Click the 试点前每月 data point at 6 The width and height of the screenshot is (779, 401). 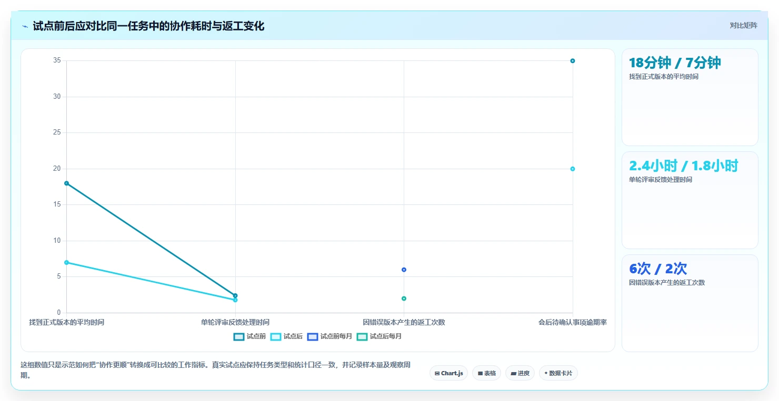click(404, 270)
